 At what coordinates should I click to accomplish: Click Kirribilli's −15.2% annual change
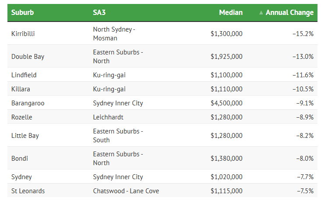point(303,34)
